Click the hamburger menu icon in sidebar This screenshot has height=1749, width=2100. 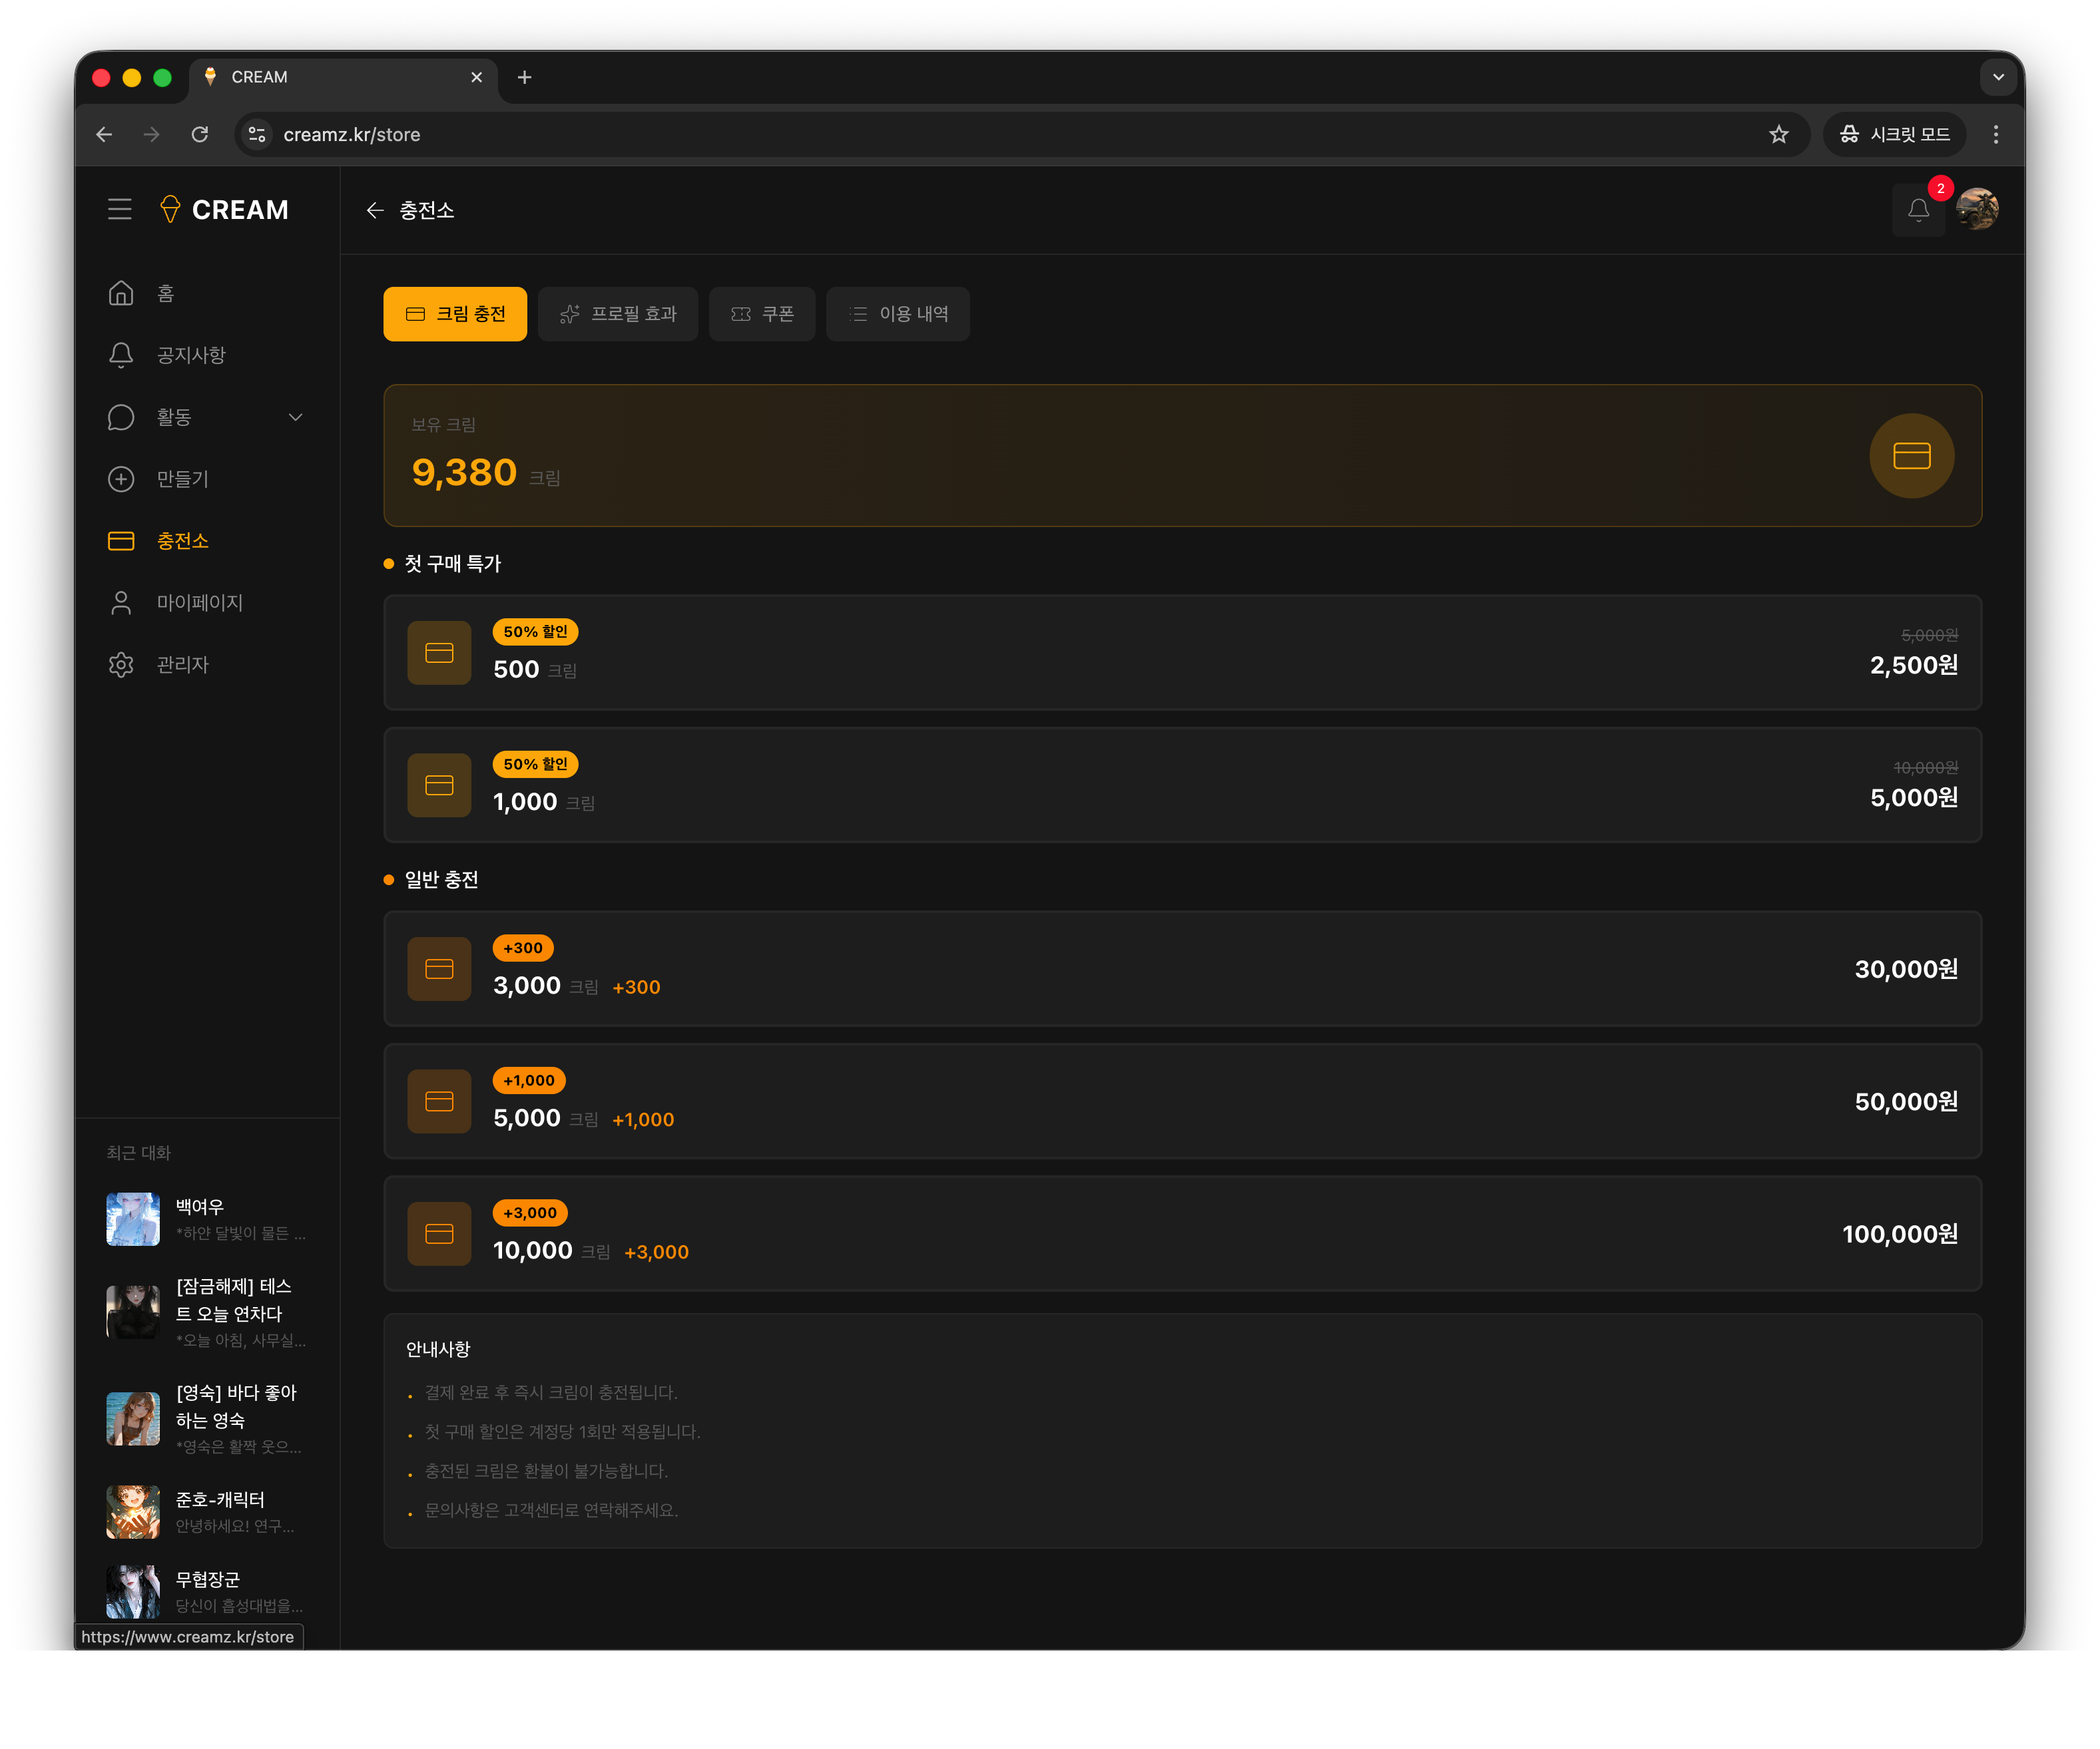[x=120, y=209]
